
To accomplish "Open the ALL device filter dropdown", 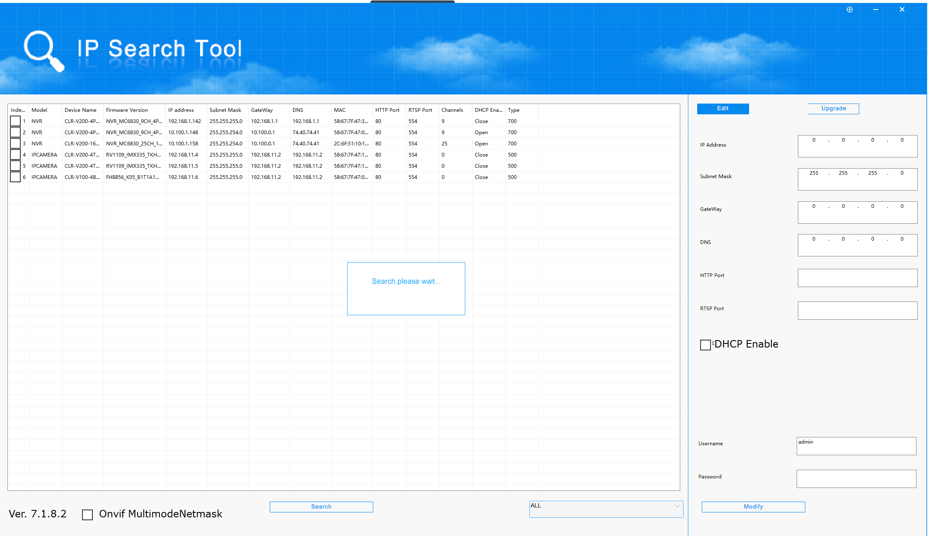I will point(605,509).
